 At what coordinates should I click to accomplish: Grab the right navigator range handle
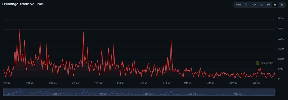coord(275,92)
